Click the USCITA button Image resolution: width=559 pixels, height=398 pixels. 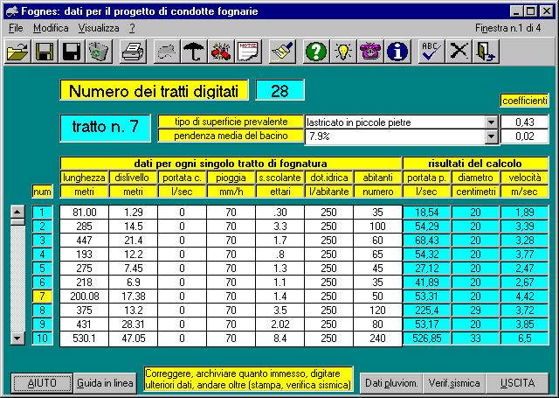pos(518,383)
